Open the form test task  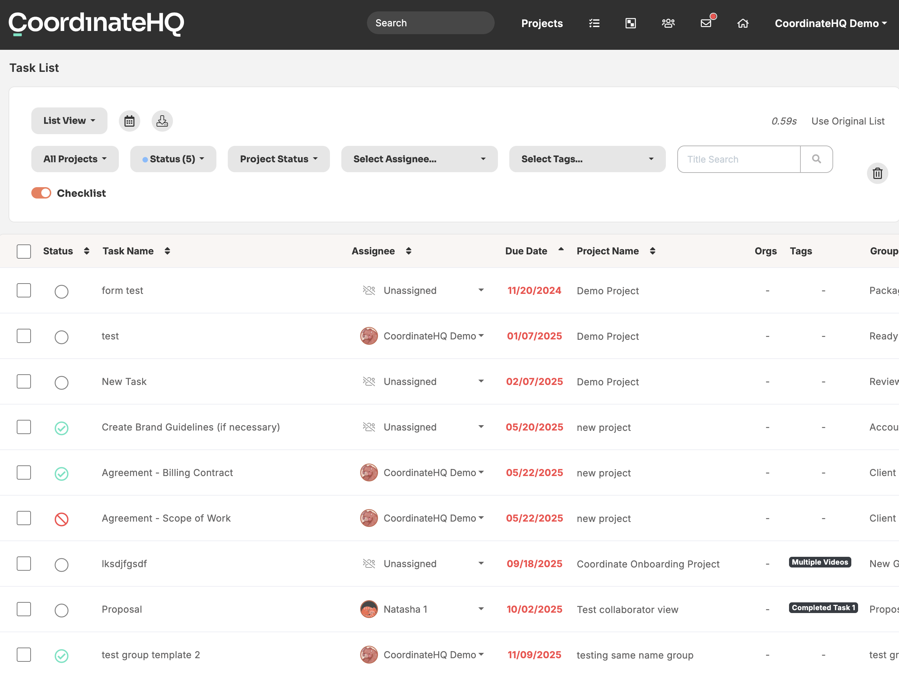click(x=122, y=290)
